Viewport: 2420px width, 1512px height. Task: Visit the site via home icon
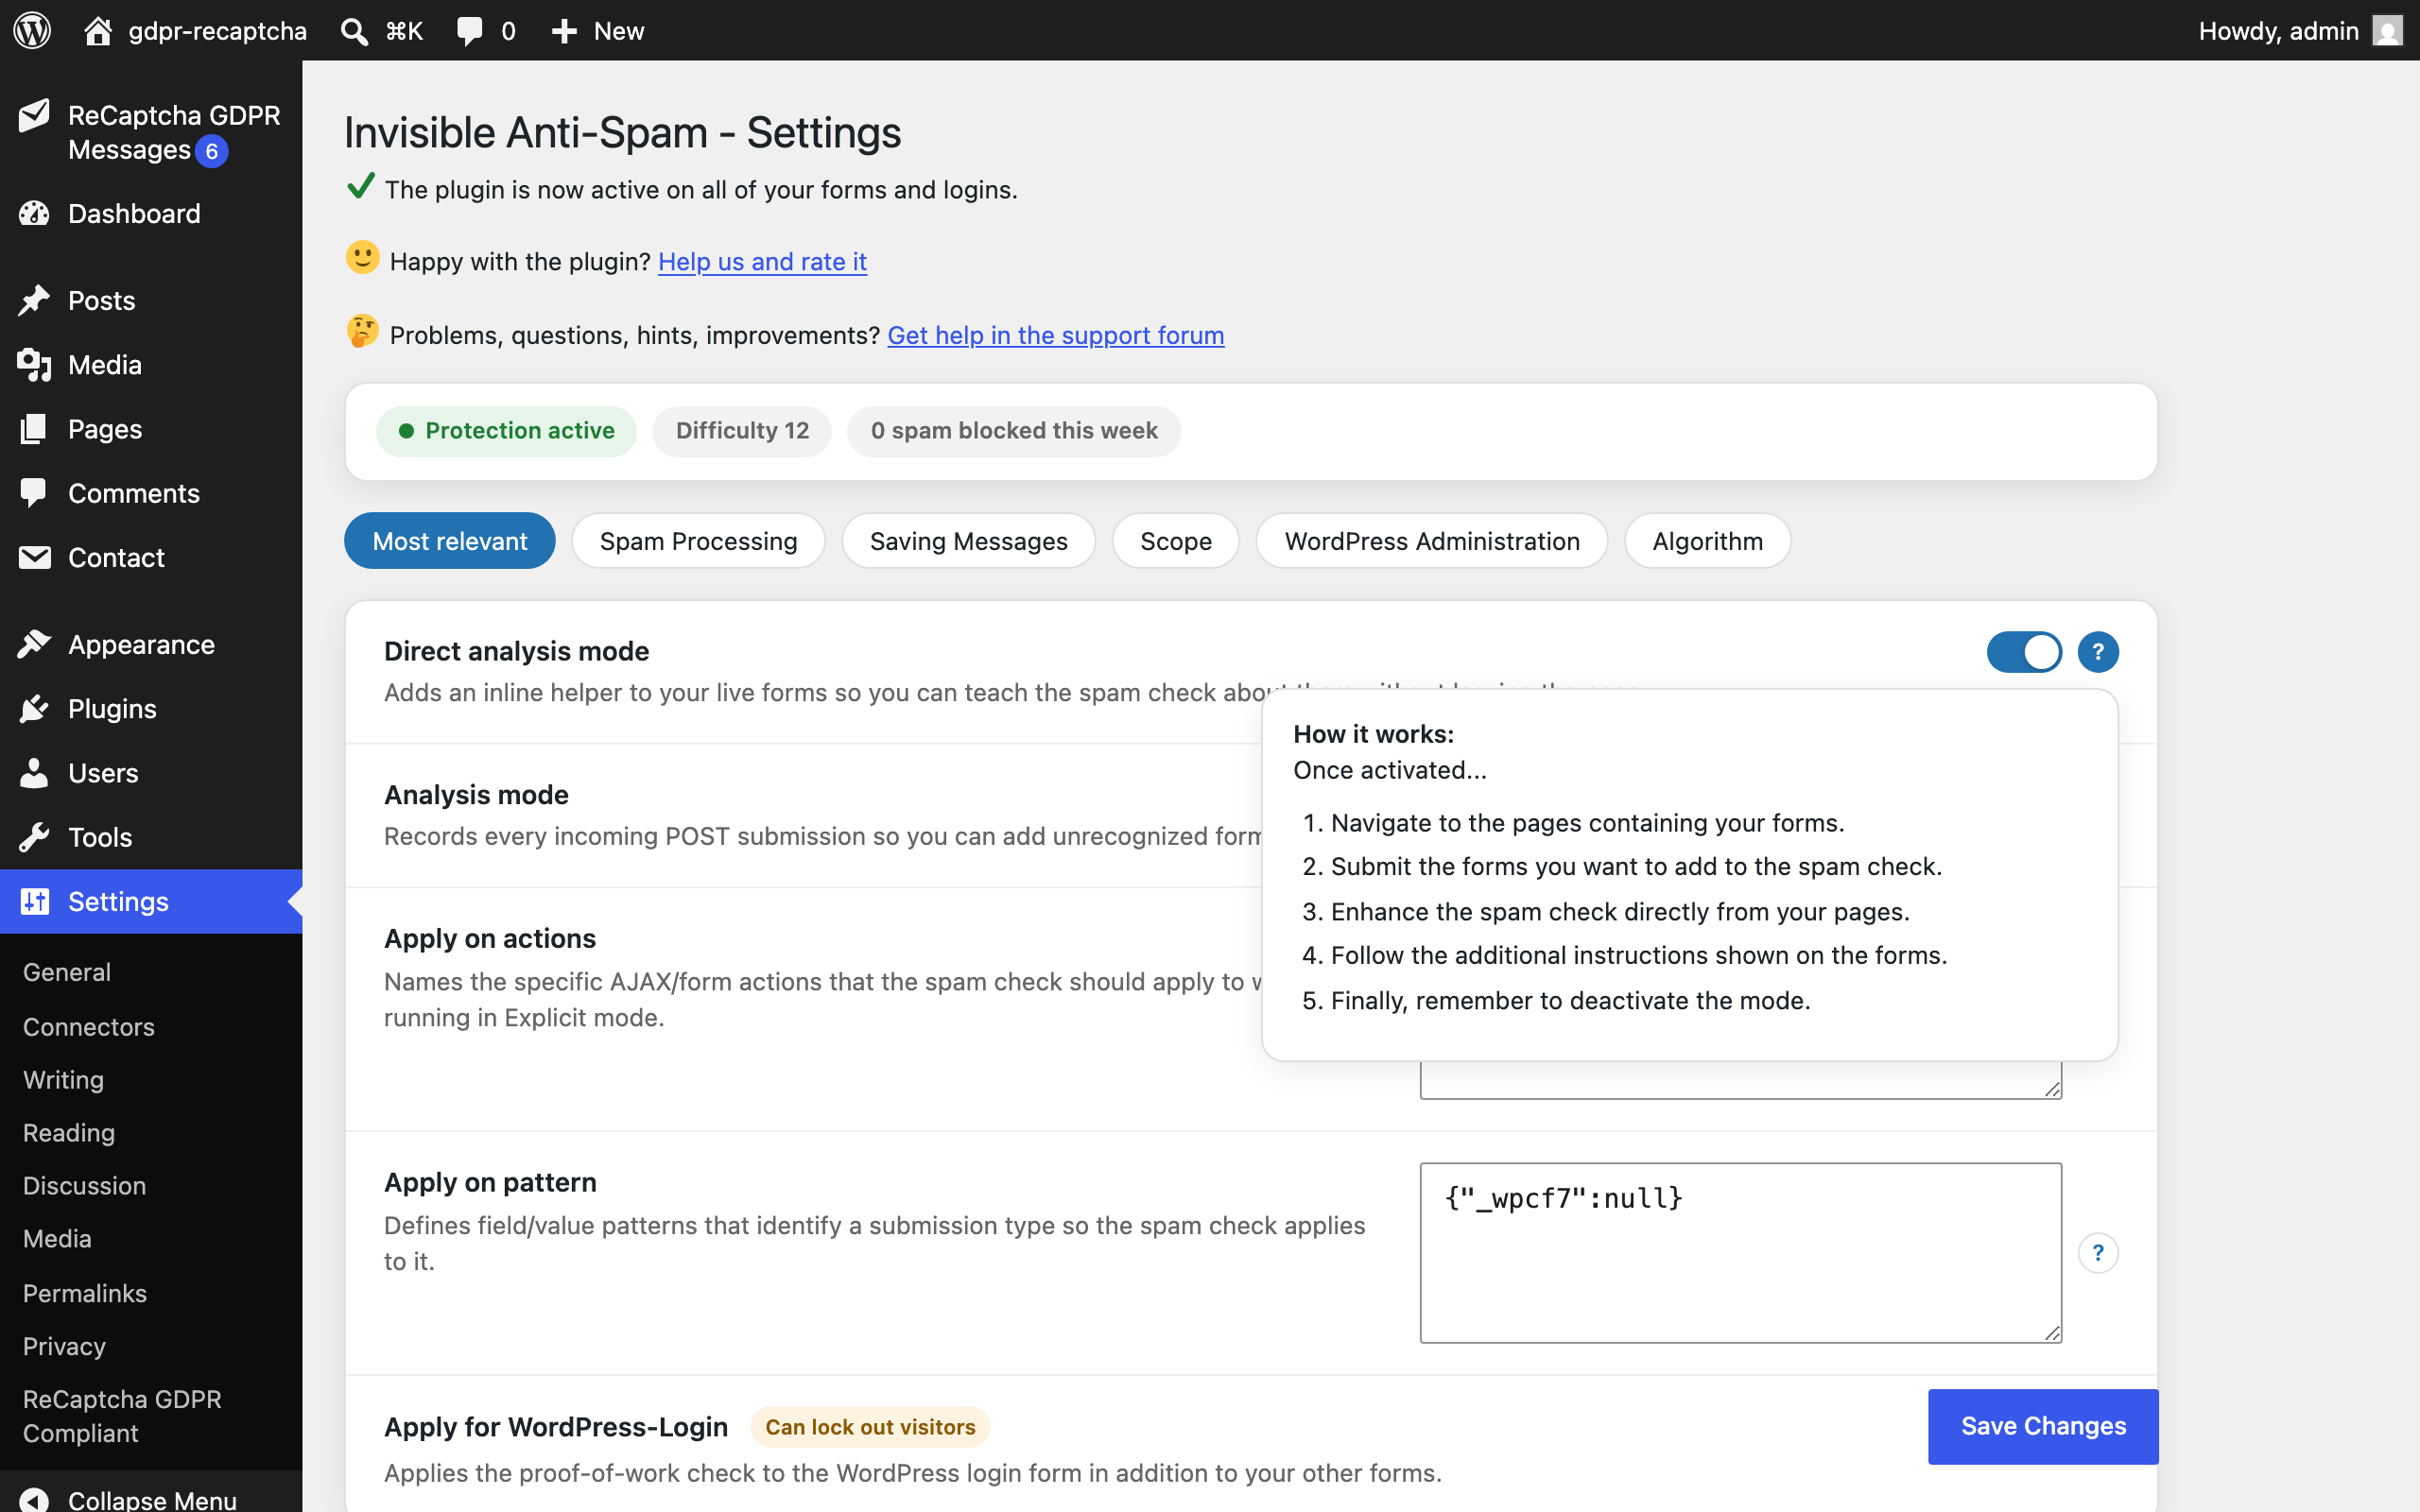click(x=97, y=30)
